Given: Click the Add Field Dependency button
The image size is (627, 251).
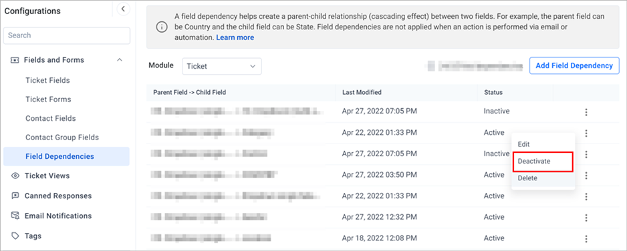Looking at the screenshot, I should point(574,66).
